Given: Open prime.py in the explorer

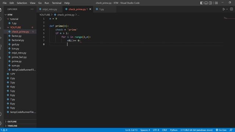Looking at the screenshot, I should (17, 61).
